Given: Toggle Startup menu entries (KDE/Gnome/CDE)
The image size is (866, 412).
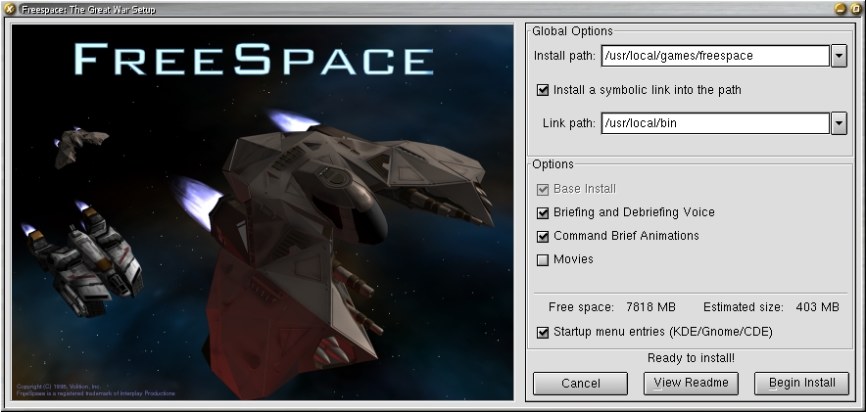Looking at the screenshot, I should pos(543,332).
